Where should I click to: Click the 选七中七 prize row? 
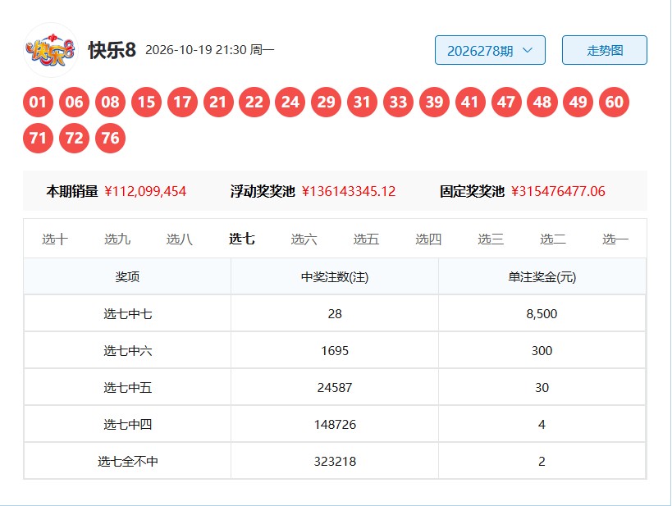(x=335, y=313)
